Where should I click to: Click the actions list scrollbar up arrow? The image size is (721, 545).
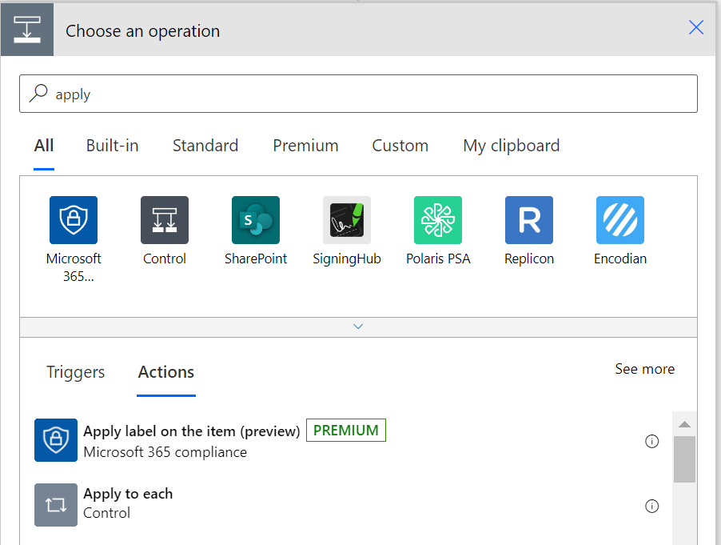(684, 424)
